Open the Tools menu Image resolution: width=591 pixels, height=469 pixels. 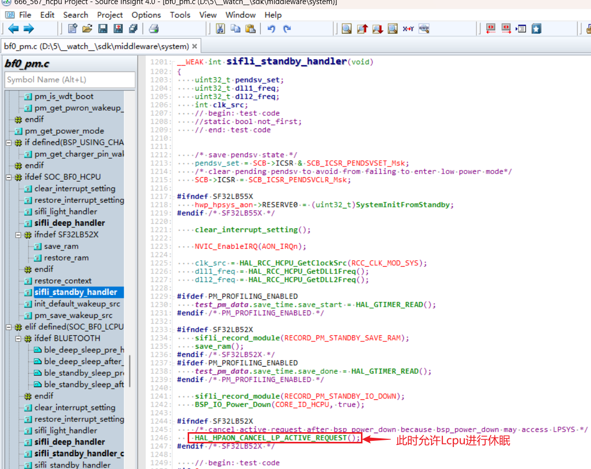click(180, 15)
